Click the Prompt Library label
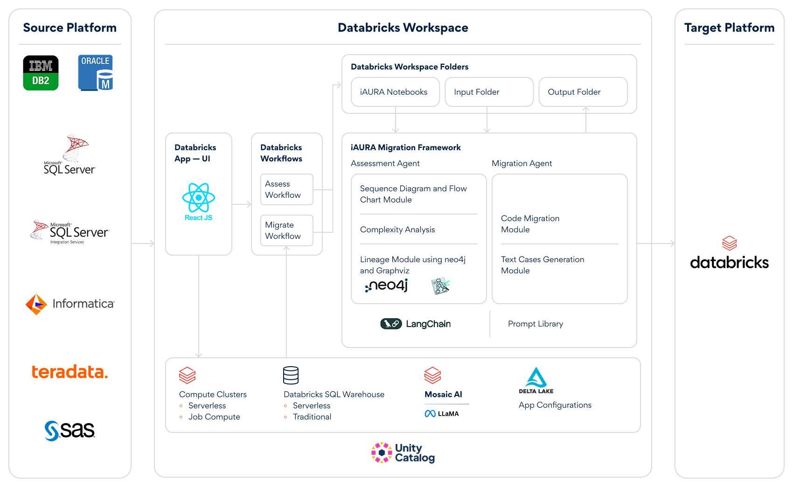Image resolution: width=793 pixels, height=487 pixels. 536,324
